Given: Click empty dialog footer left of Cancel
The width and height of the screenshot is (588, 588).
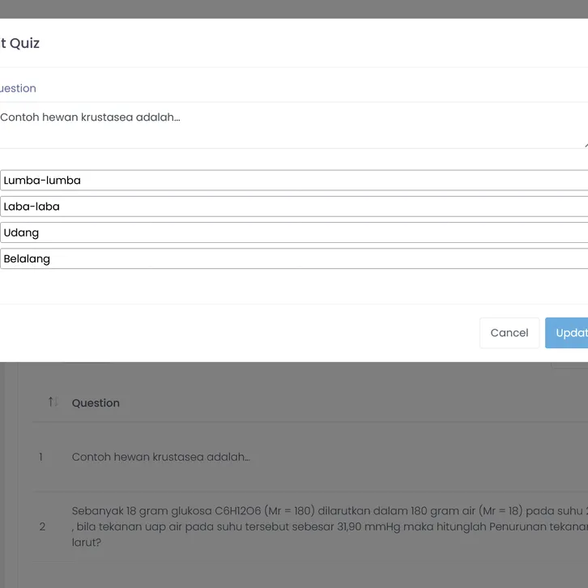Looking at the screenshot, I should [x=243, y=333].
